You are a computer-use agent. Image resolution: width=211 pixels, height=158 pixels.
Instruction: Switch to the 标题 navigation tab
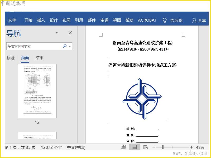coord(11,58)
